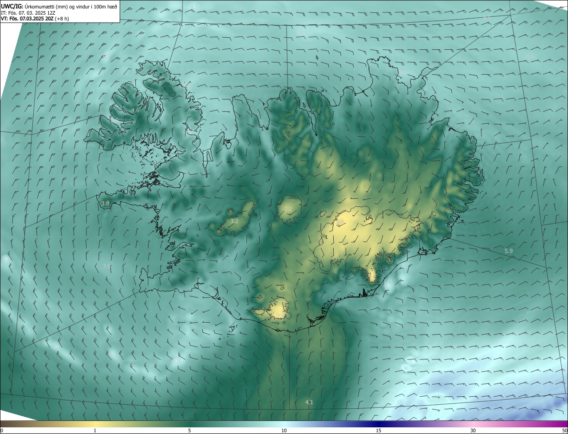Click the pale yellow segment of the colour bar
Screen dimensions: 568x434
pos(95,424)
